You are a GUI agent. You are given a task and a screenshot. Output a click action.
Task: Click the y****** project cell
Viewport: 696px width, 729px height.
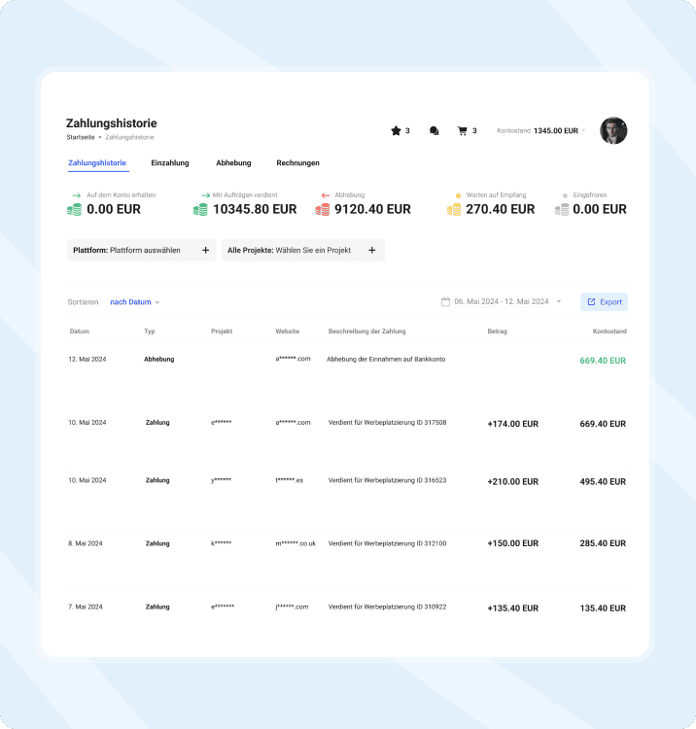[221, 480]
